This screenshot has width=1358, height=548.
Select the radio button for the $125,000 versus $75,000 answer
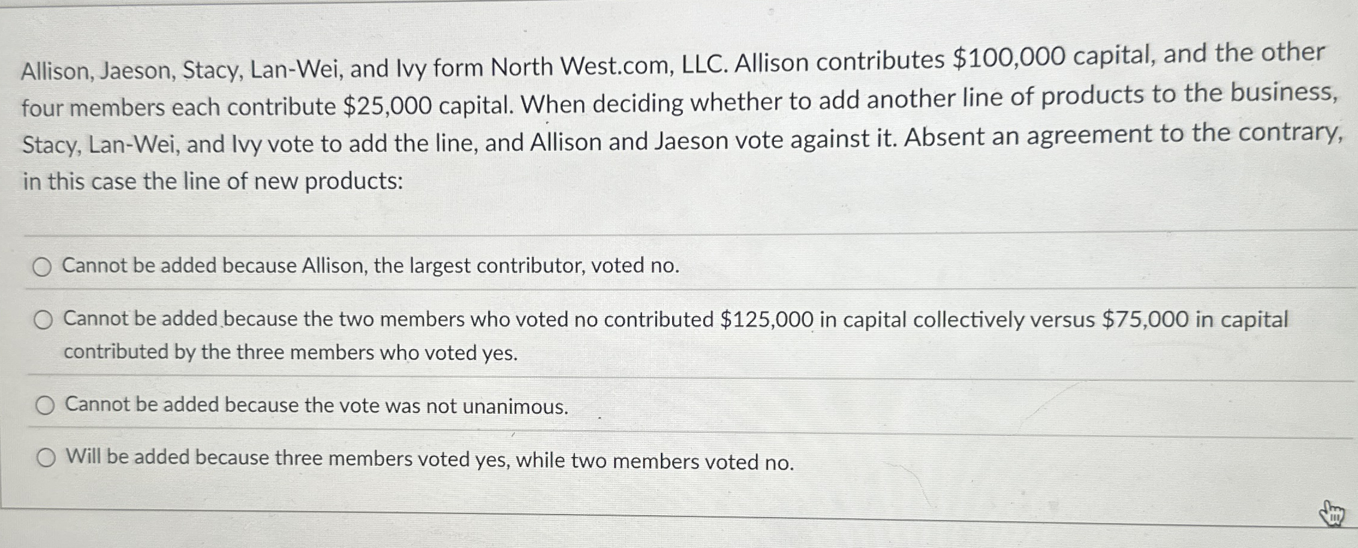pyautogui.click(x=43, y=320)
